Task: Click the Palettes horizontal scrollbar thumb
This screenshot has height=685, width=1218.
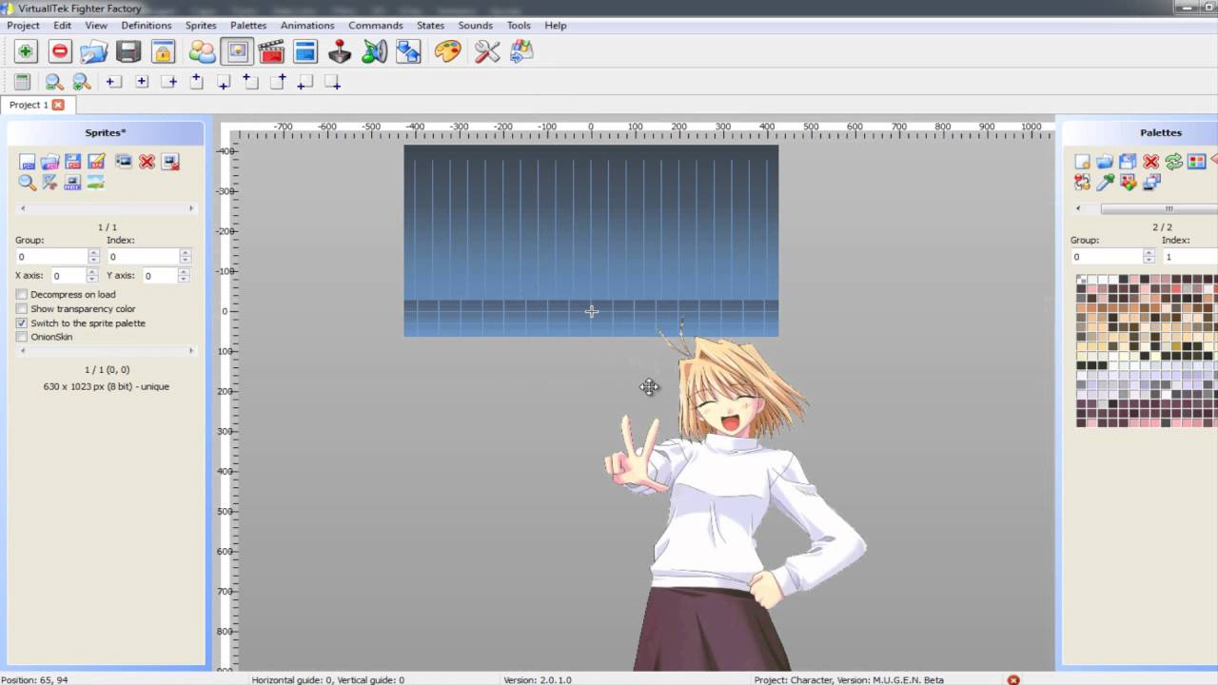Action: [x=1161, y=208]
